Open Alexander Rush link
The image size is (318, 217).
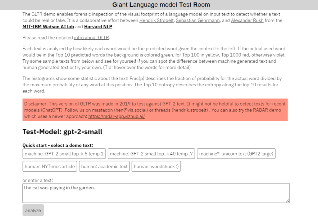247,20
